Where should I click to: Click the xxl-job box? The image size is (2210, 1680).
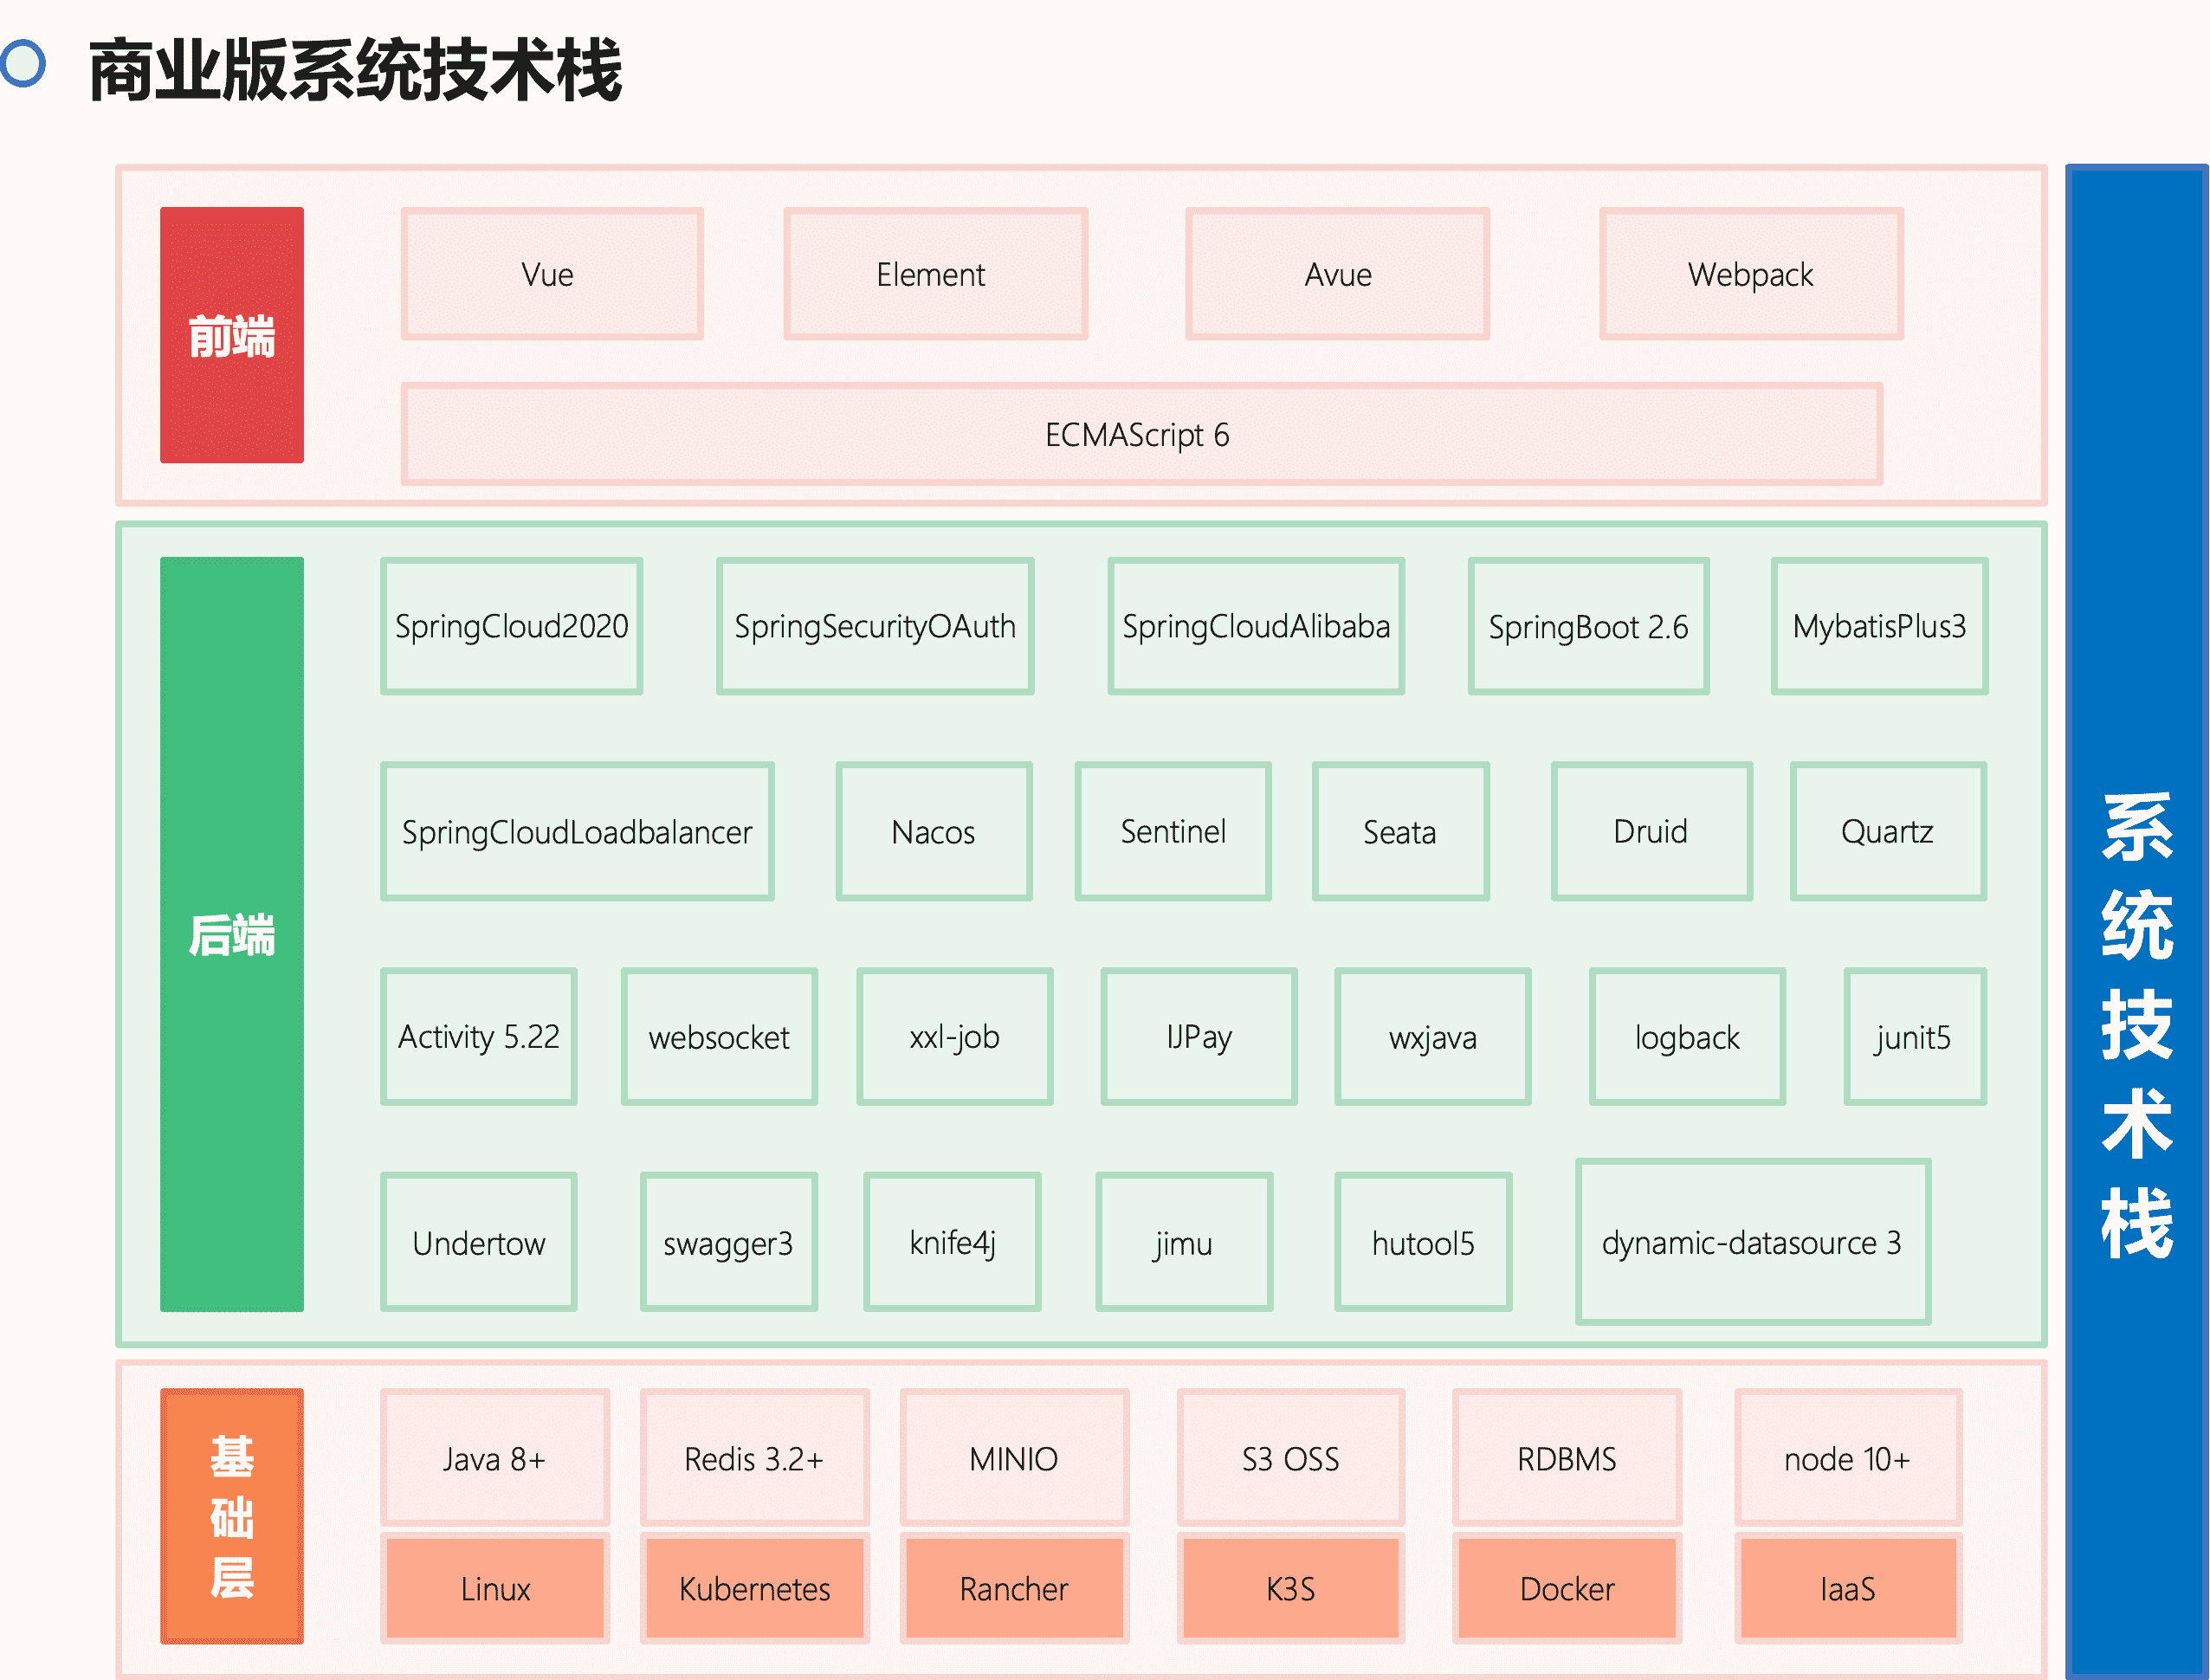pyautogui.click(x=954, y=1036)
